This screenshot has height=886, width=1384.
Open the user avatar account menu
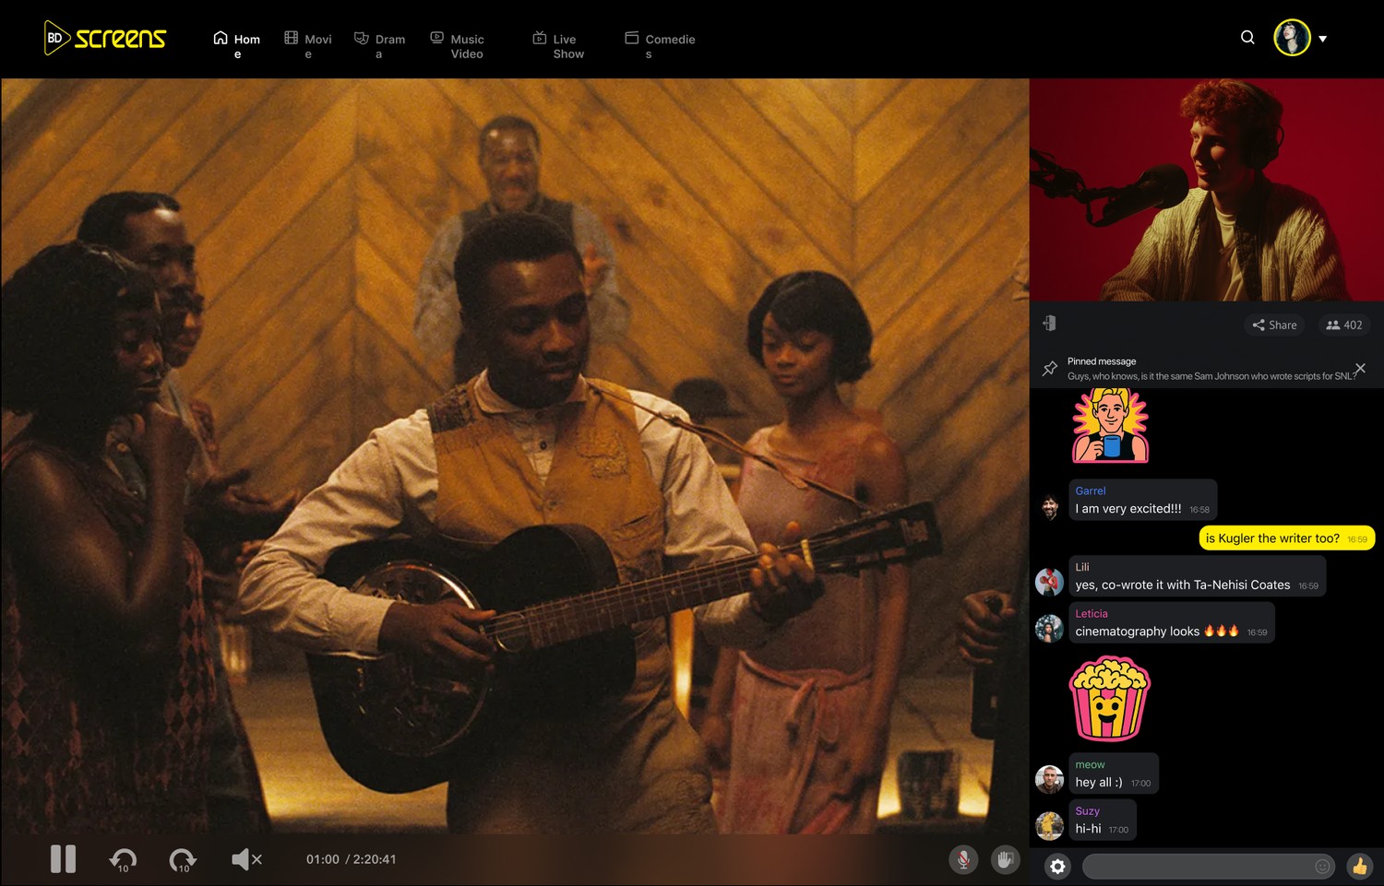pos(1292,38)
